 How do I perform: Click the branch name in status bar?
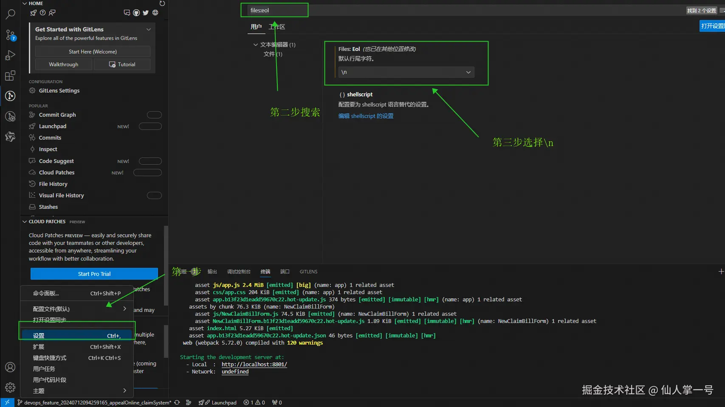click(94, 402)
